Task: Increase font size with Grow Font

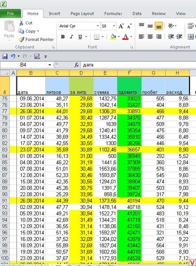Action: tap(121, 26)
